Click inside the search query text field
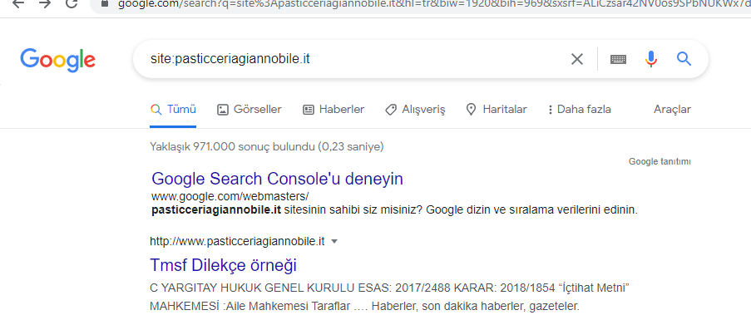751x315 pixels. (354, 59)
